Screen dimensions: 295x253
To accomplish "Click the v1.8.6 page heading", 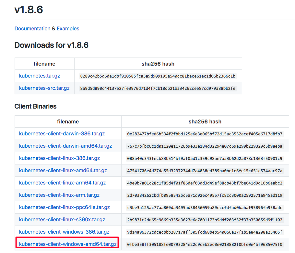I will tap(29, 10).
